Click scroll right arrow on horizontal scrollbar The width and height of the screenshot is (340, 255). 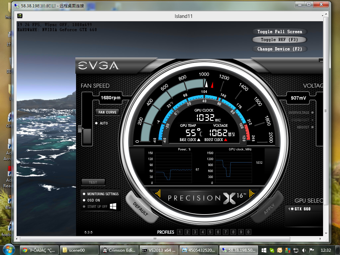click(320, 239)
